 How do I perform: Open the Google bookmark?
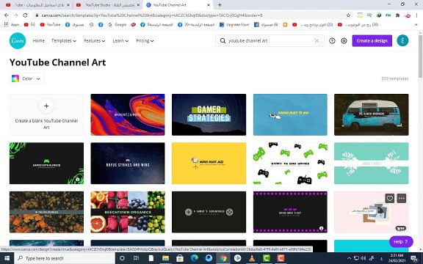point(117,24)
